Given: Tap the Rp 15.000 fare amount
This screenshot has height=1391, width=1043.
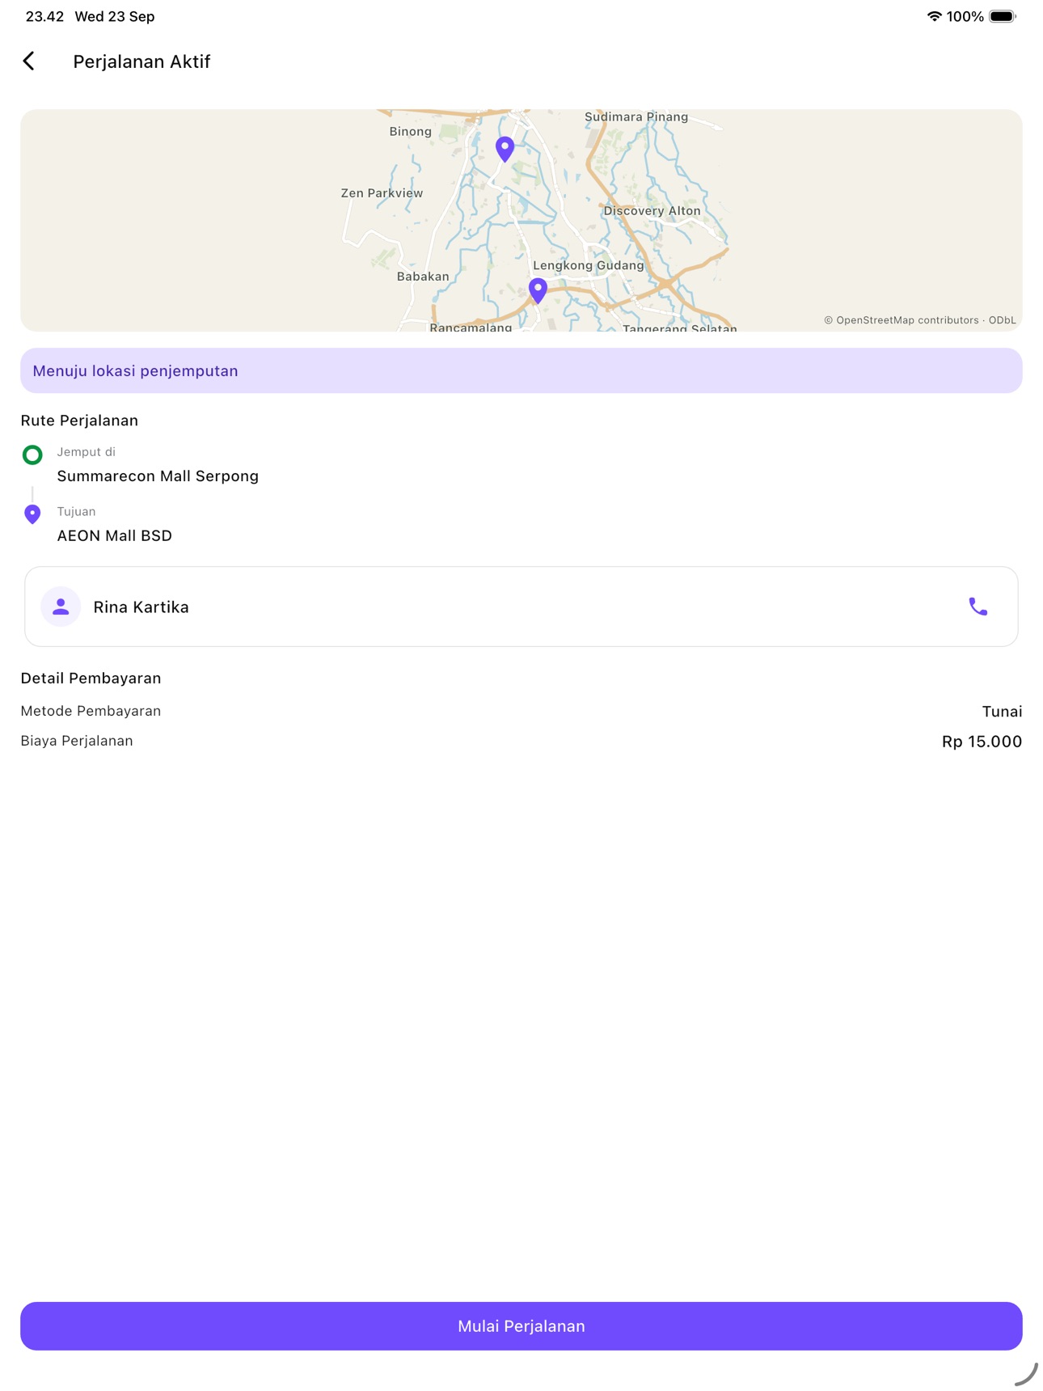Looking at the screenshot, I should pyautogui.click(x=982, y=742).
